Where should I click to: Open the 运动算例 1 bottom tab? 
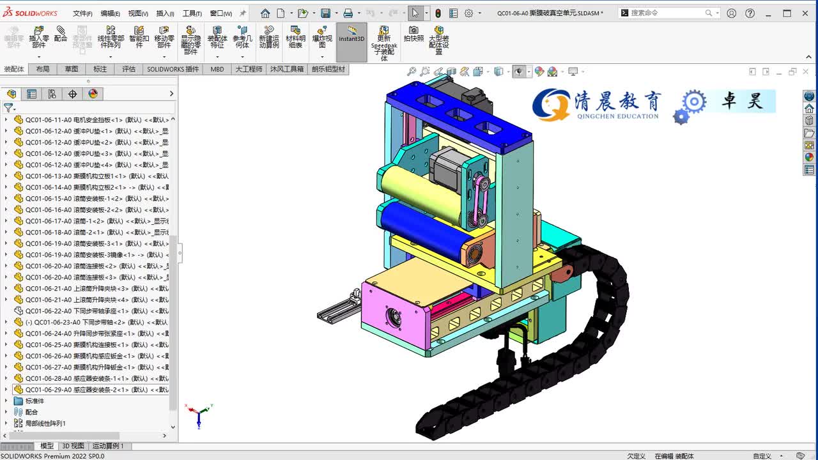pos(109,446)
